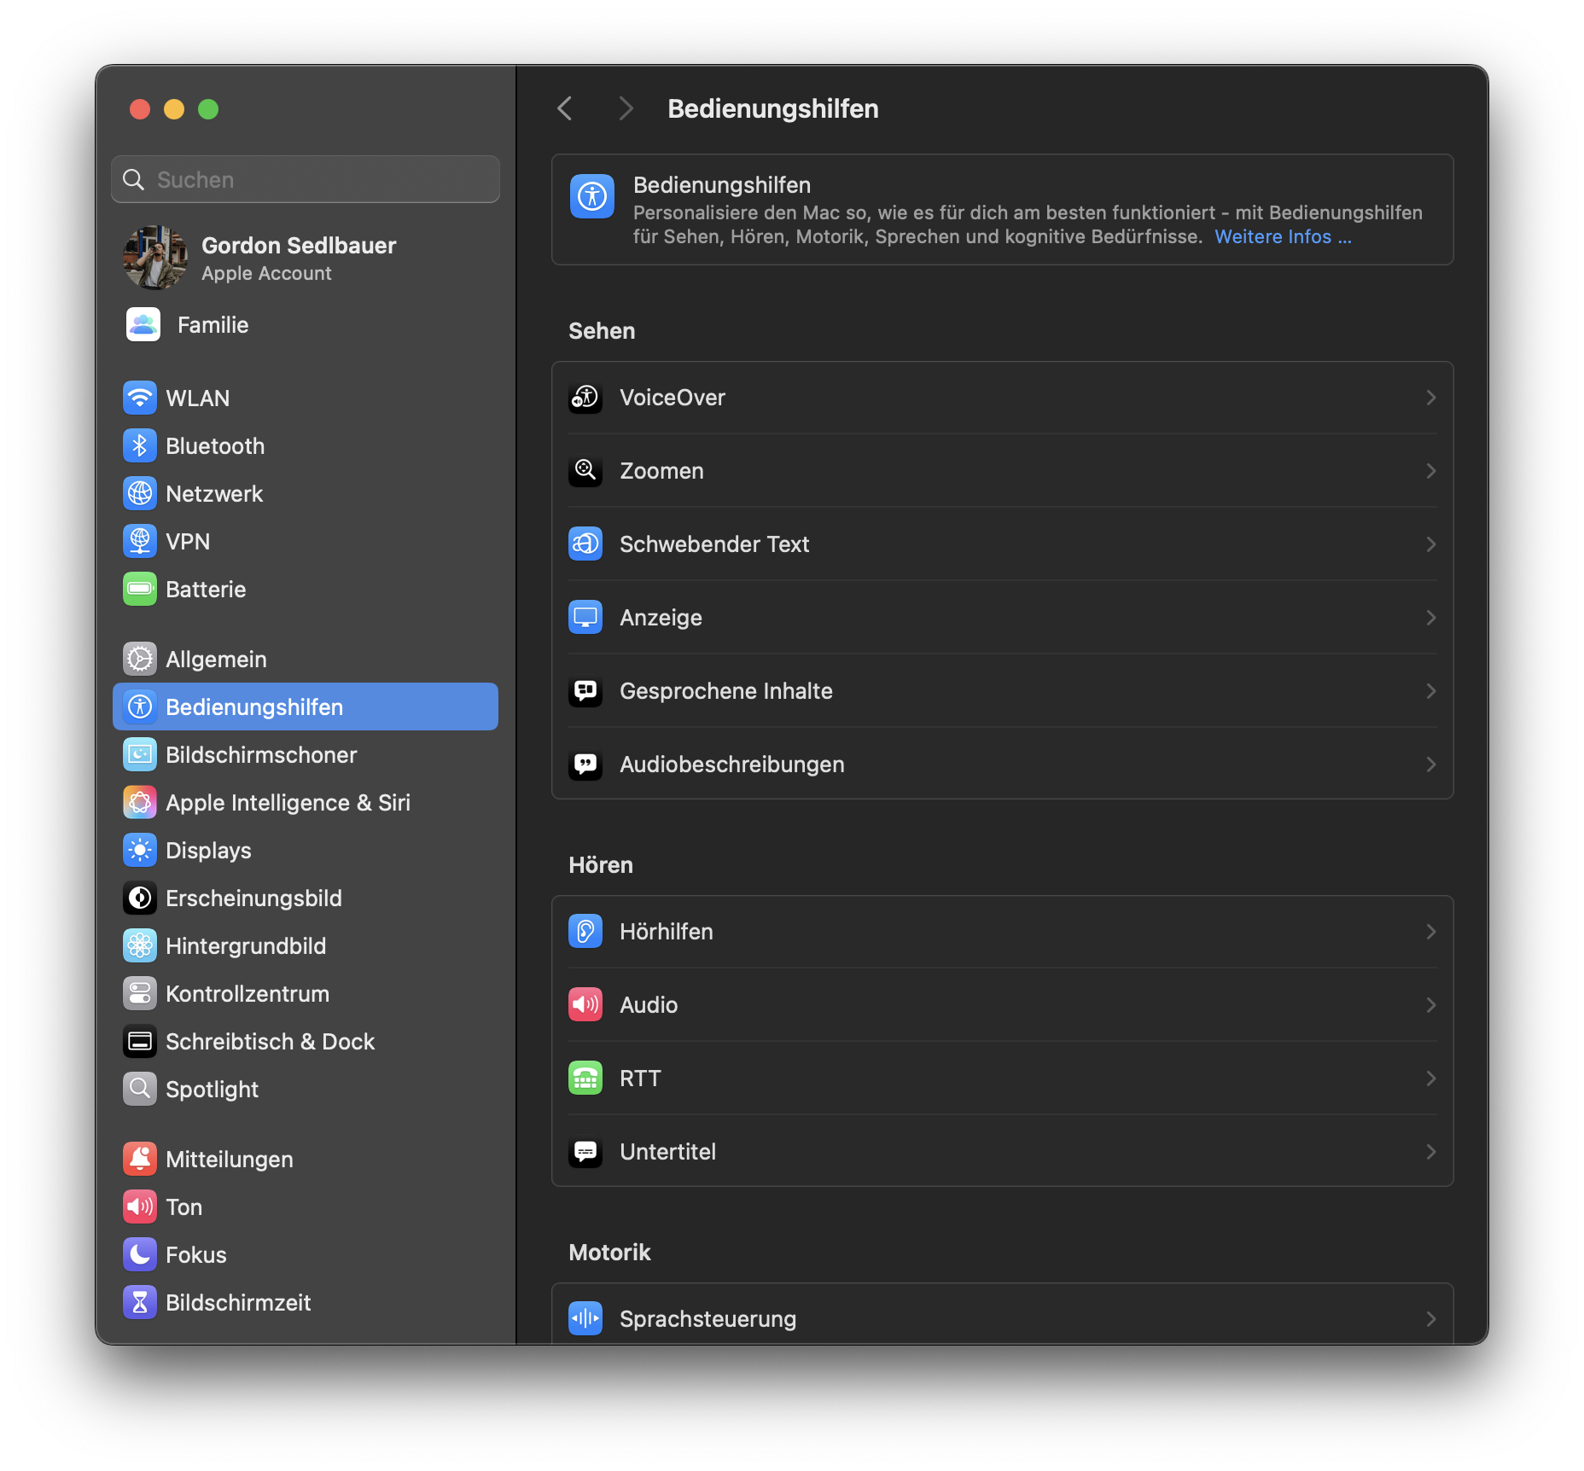Switch to Displays settings

208,850
